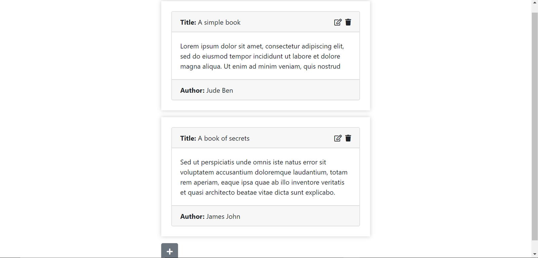538x258 pixels.
Task: Click bold Title label in first card
Action: pos(188,23)
